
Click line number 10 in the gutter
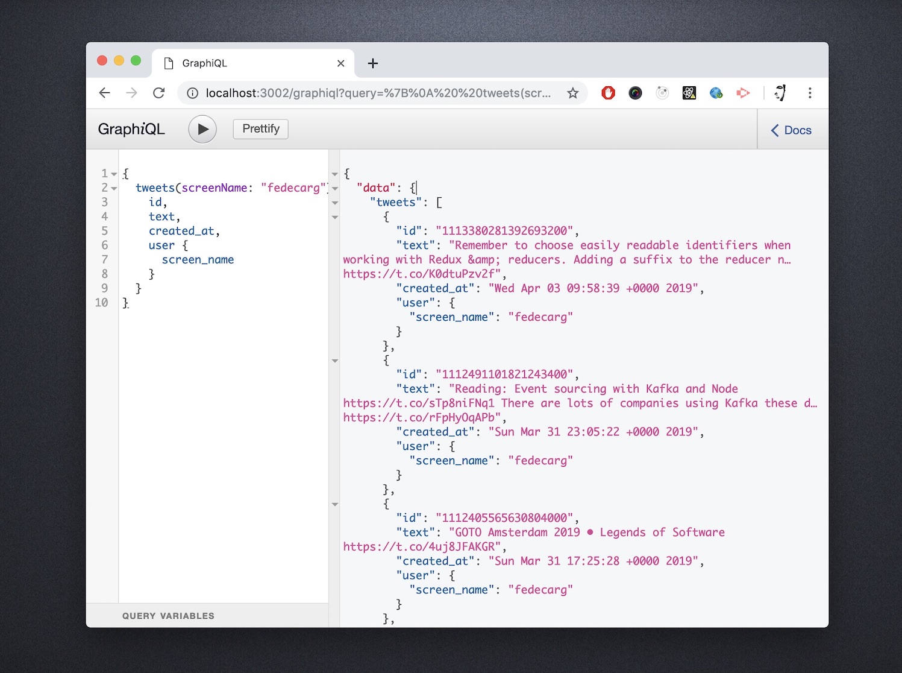(101, 303)
